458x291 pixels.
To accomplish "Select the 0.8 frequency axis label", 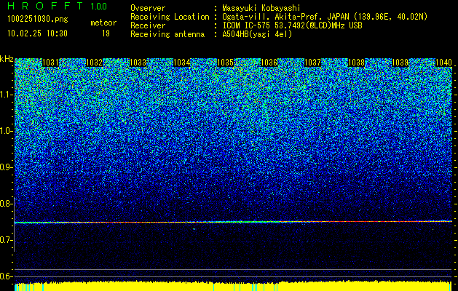I will [x=7, y=204].
